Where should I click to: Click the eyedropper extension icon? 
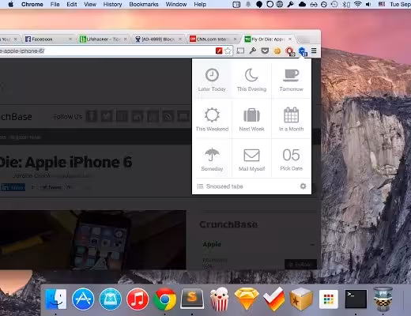[253, 51]
